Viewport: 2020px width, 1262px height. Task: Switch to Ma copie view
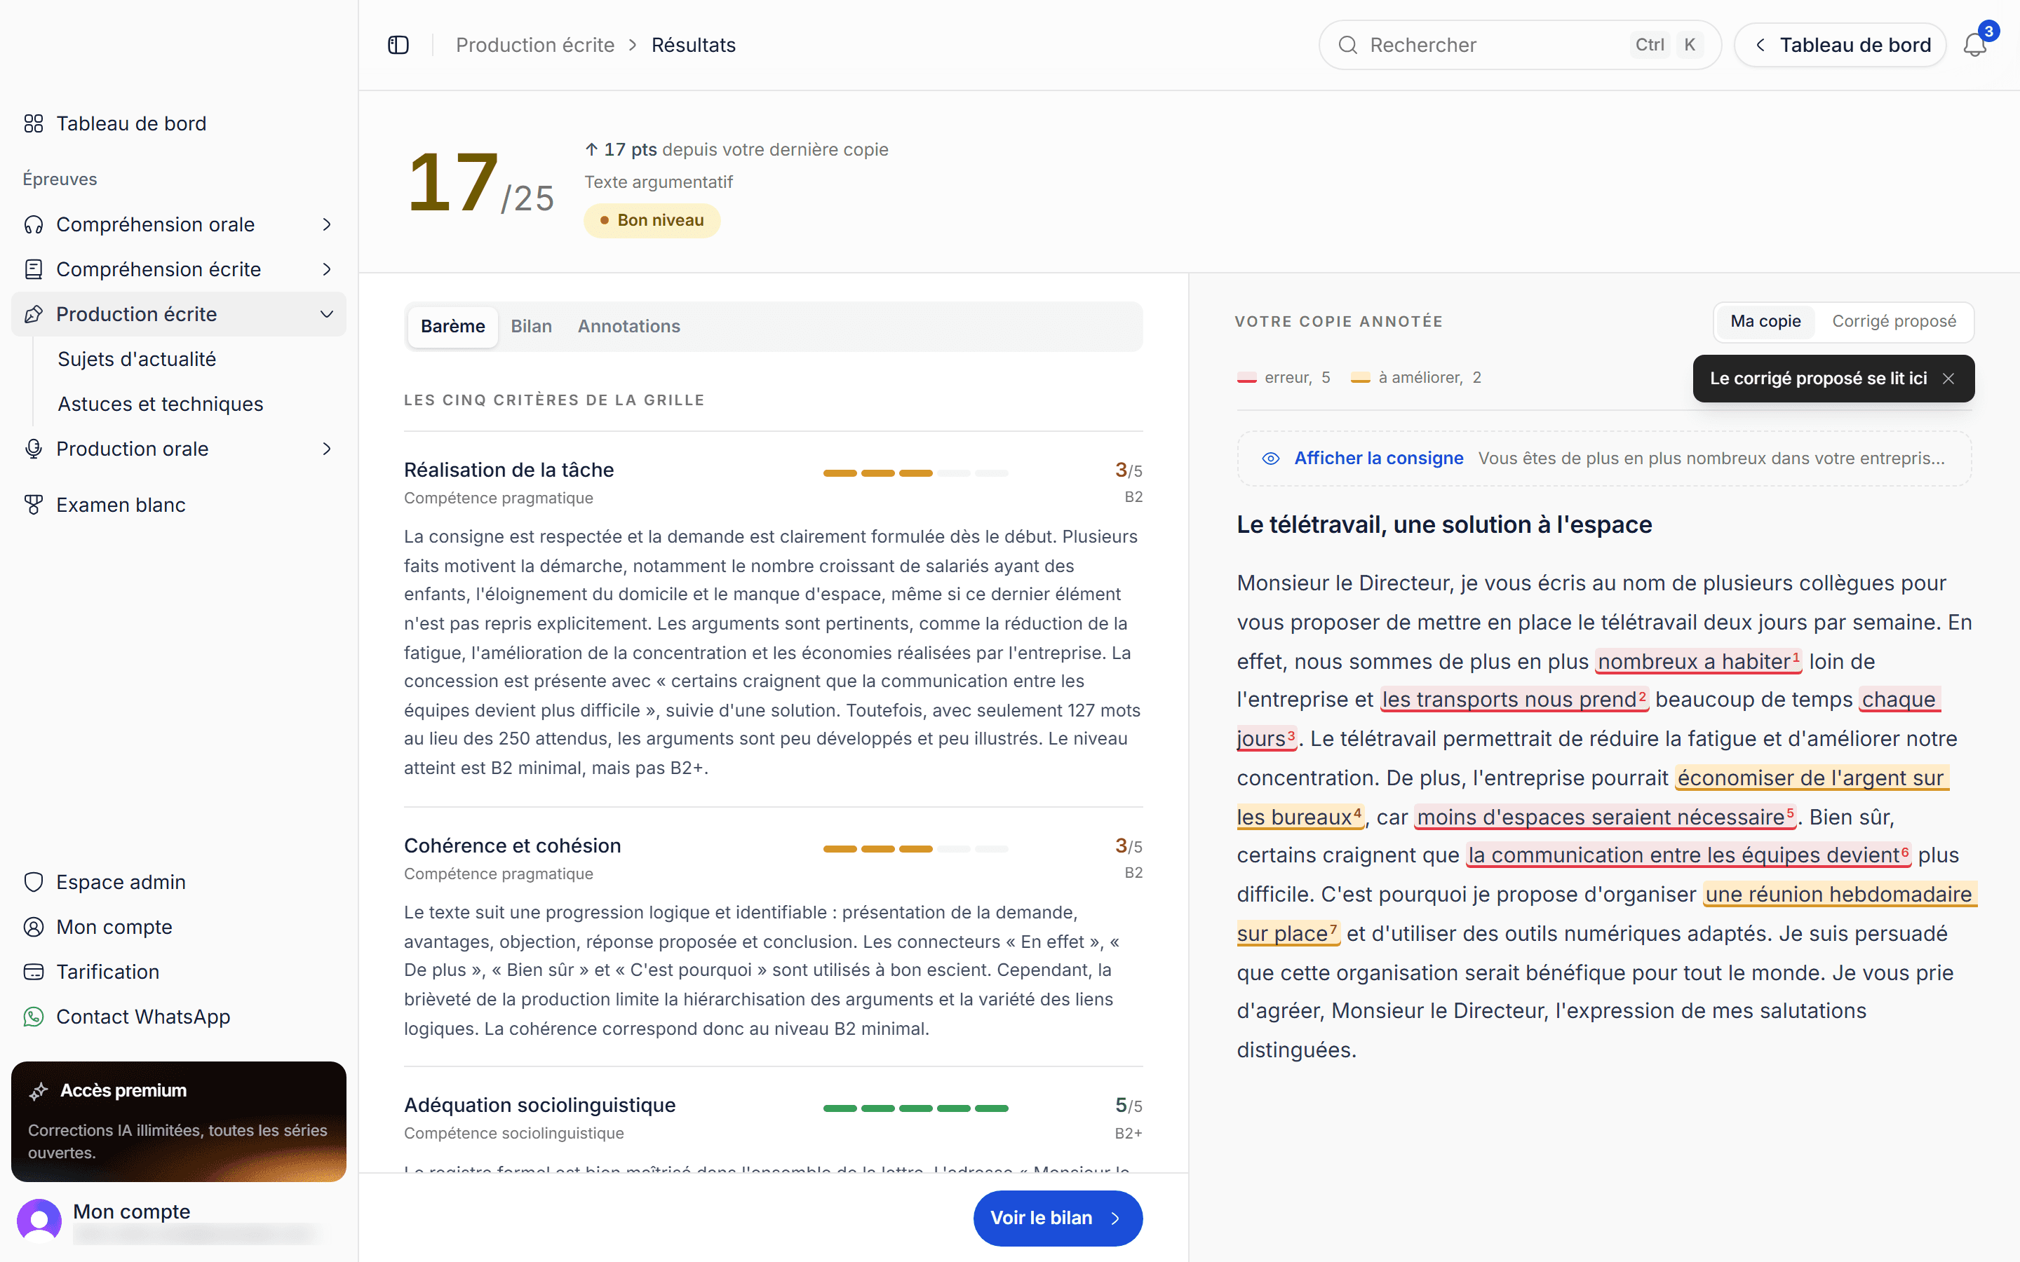[1765, 321]
